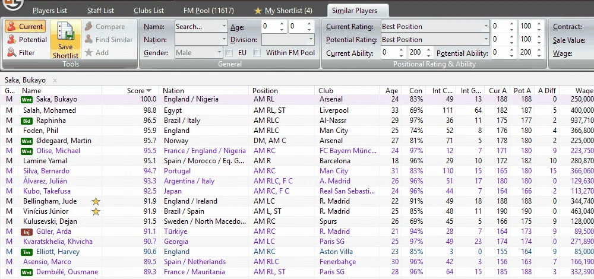
Task: Click the star icon on My Shortlist tab
Action: [258, 11]
